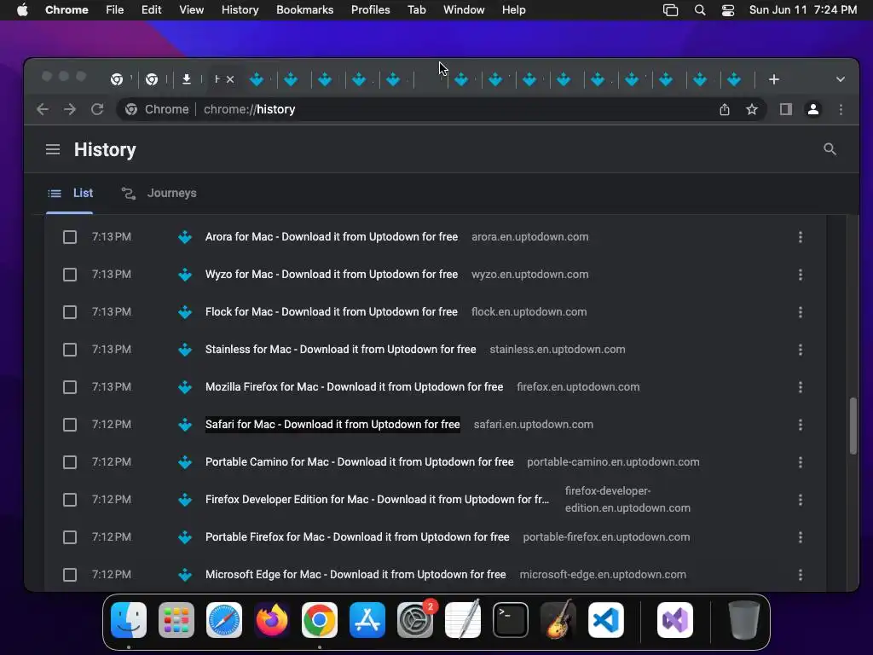Launch Visual Studio Code from Dock
Viewport: 873px width, 655px height.
click(x=606, y=620)
